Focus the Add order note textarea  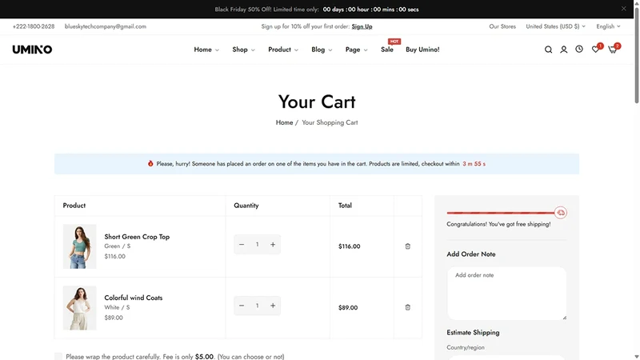(x=506, y=294)
